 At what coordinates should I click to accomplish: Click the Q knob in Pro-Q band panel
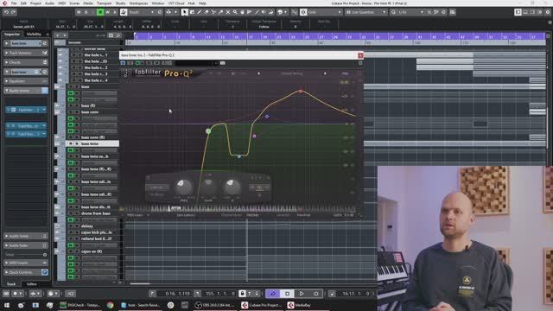tap(232, 187)
